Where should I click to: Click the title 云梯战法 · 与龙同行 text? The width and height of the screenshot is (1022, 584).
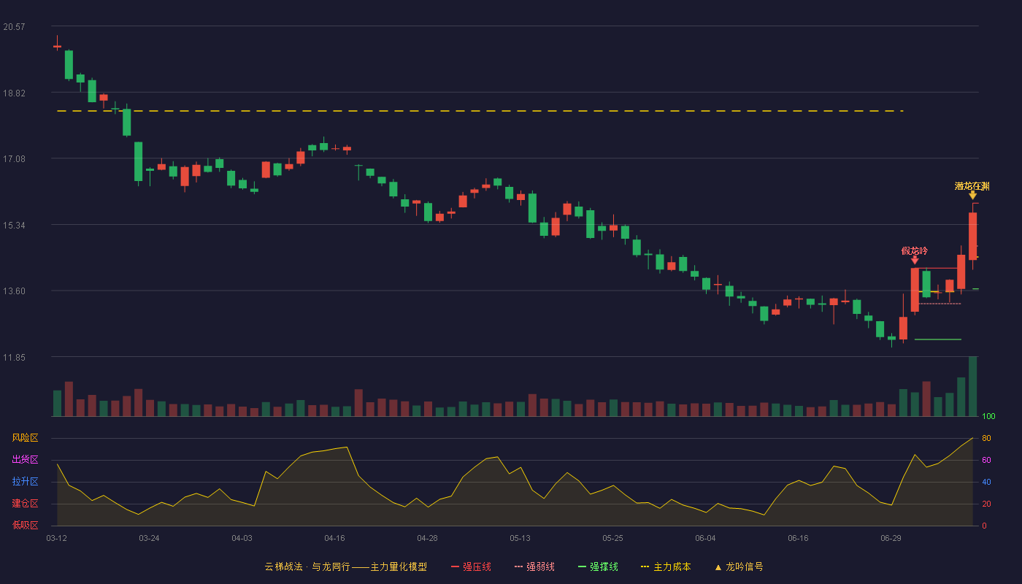pyautogui.click(x=307, y=566)
